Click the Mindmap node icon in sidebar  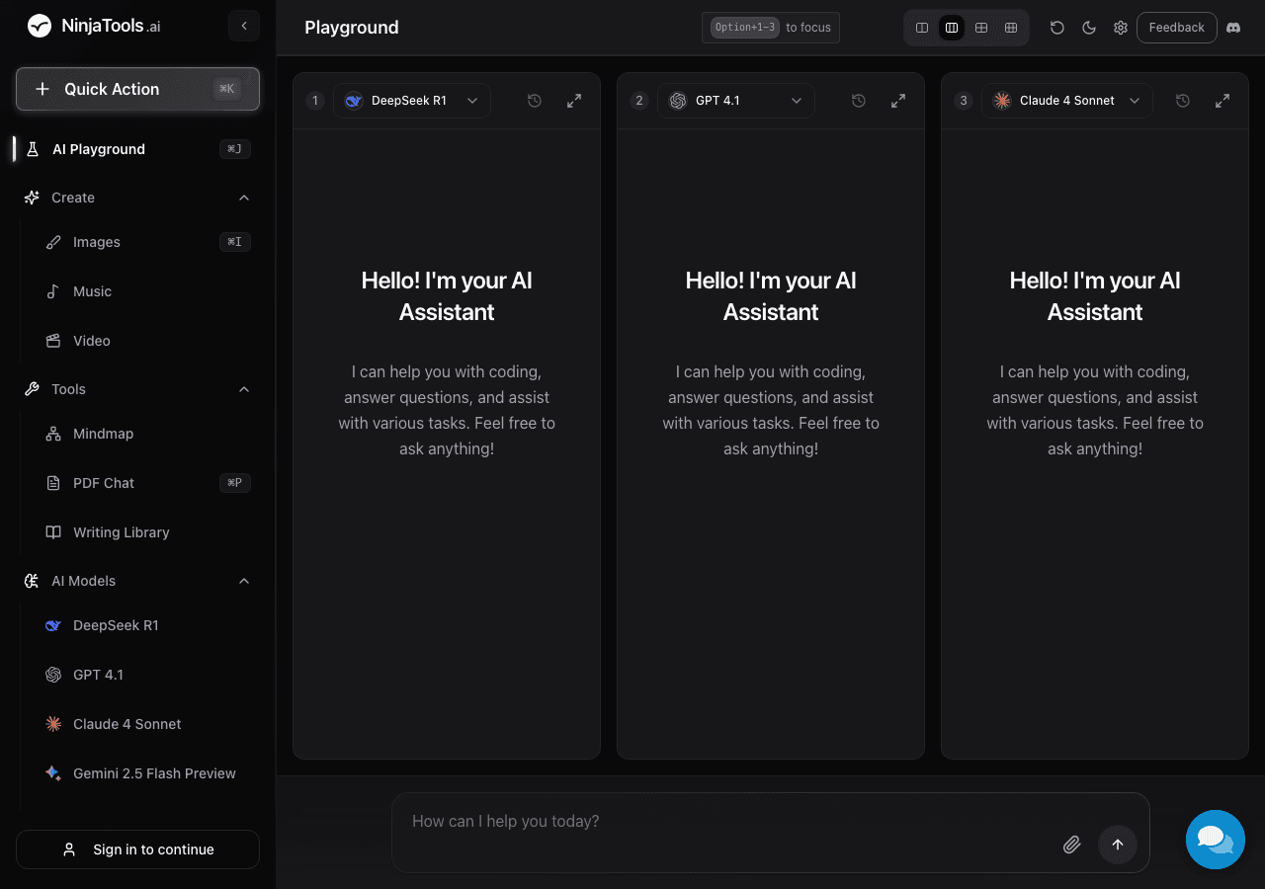(53, 434)
